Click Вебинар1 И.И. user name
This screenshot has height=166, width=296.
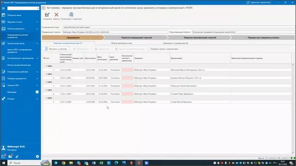coord(16,147)
